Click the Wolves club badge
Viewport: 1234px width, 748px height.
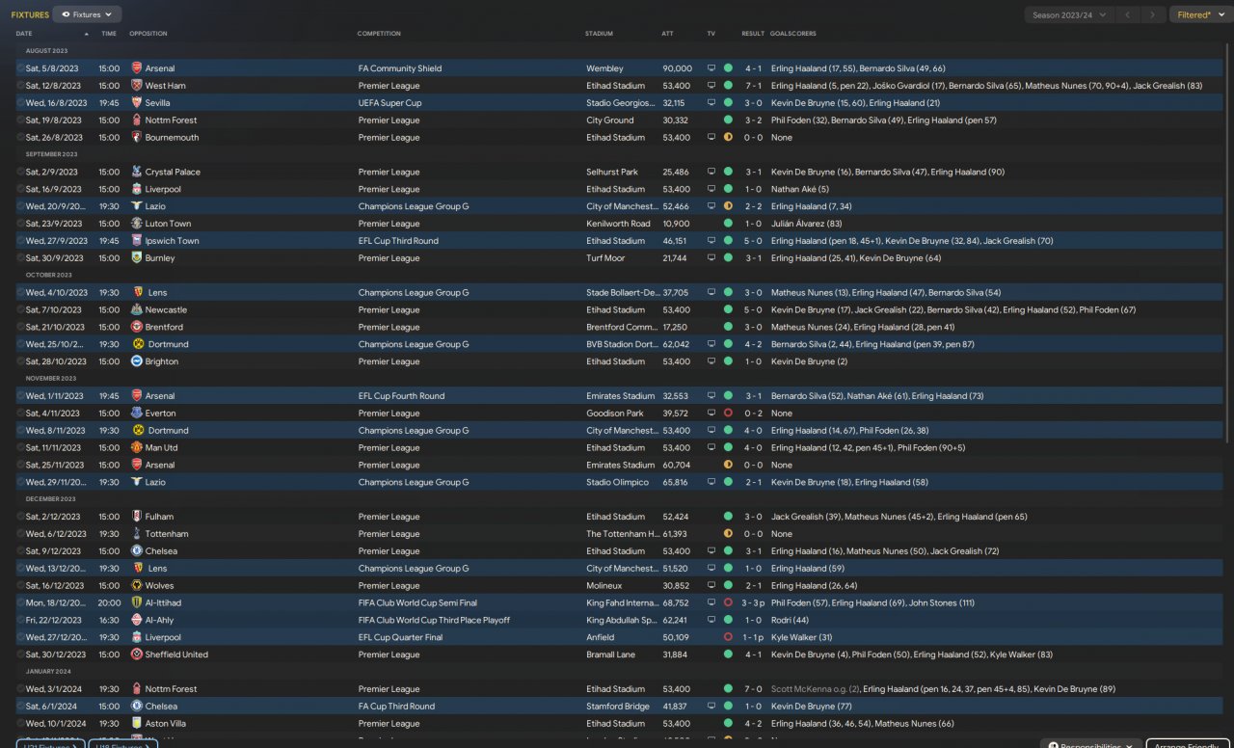coord(136,586)
